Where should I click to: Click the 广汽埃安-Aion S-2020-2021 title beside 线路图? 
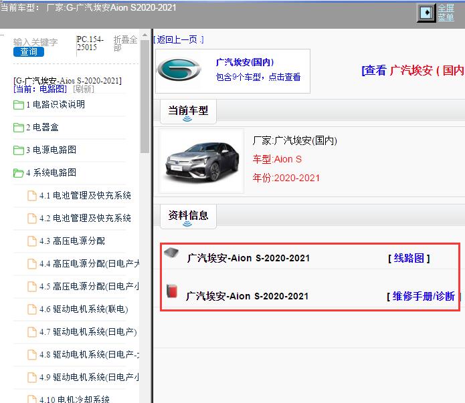(248, 259)
